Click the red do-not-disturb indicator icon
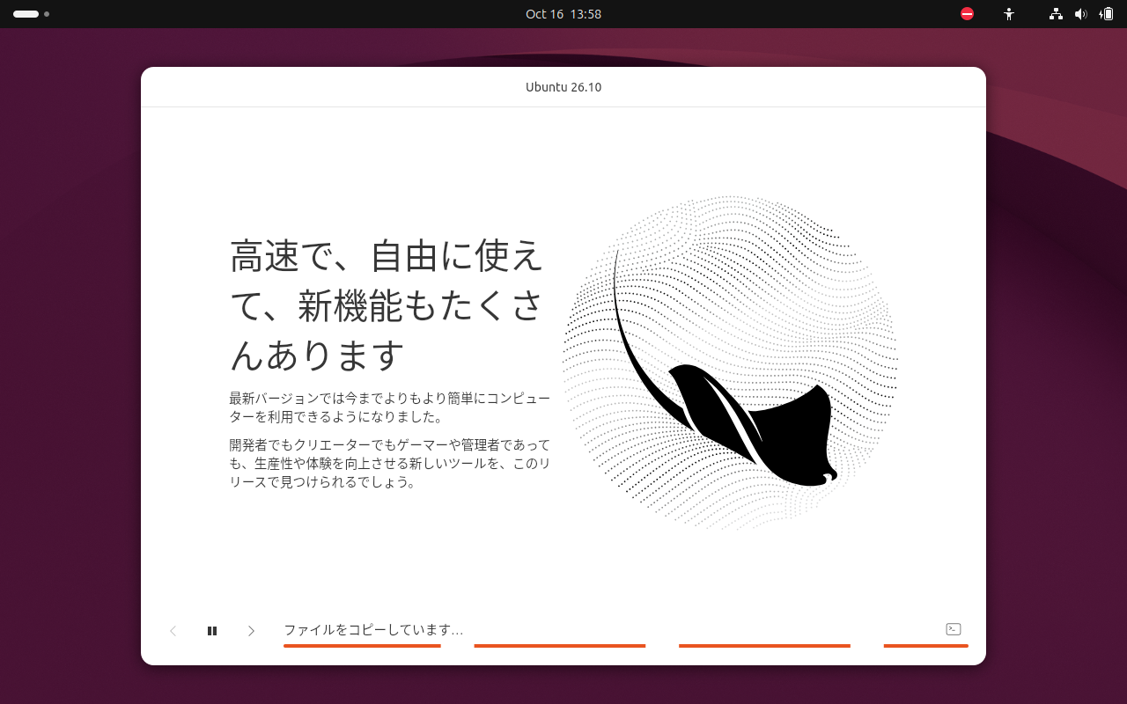Image resolution: width=1127 pixels, height=704 pixels. (967, 14)
